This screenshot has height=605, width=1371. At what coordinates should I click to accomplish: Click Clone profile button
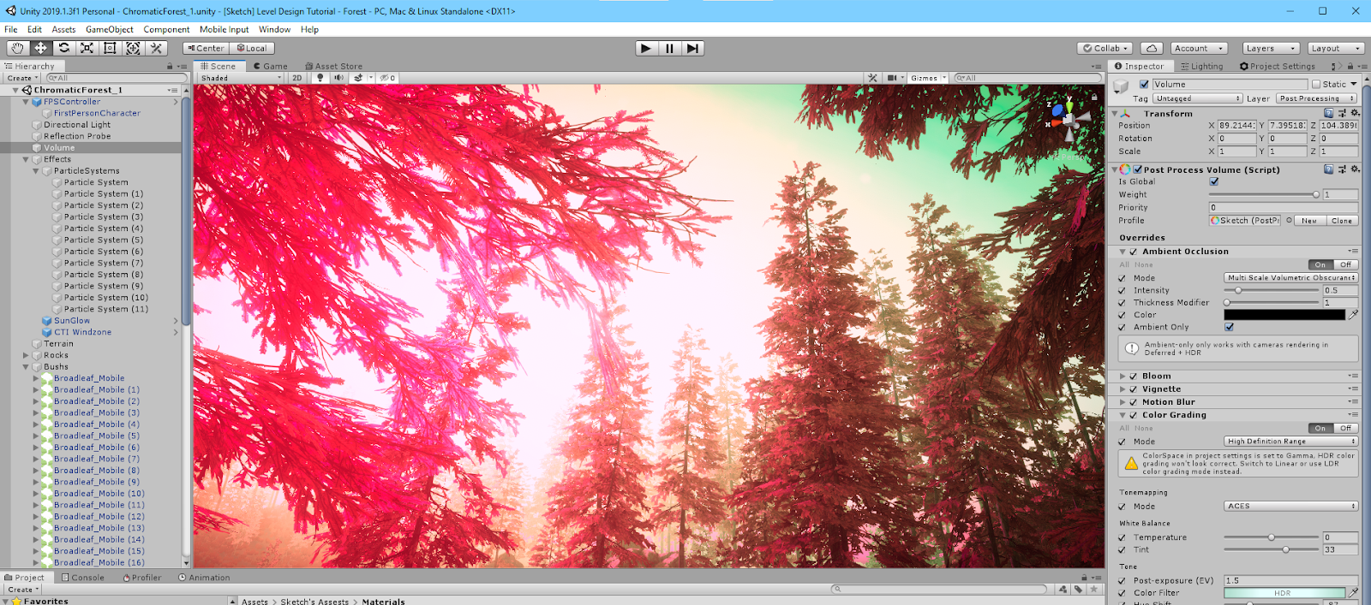point(1342,221)
